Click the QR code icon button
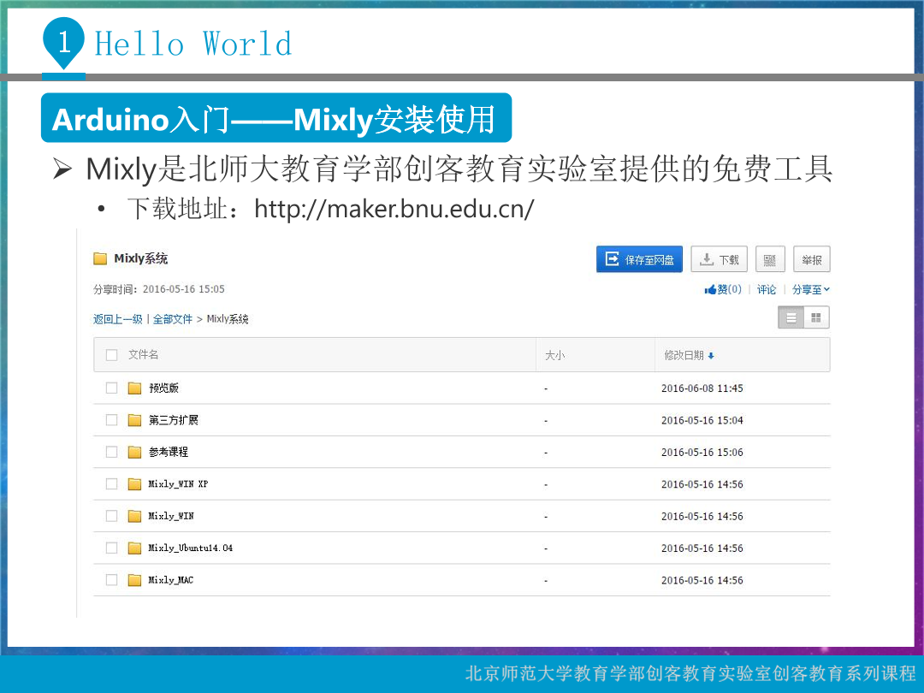 point(770,259)
